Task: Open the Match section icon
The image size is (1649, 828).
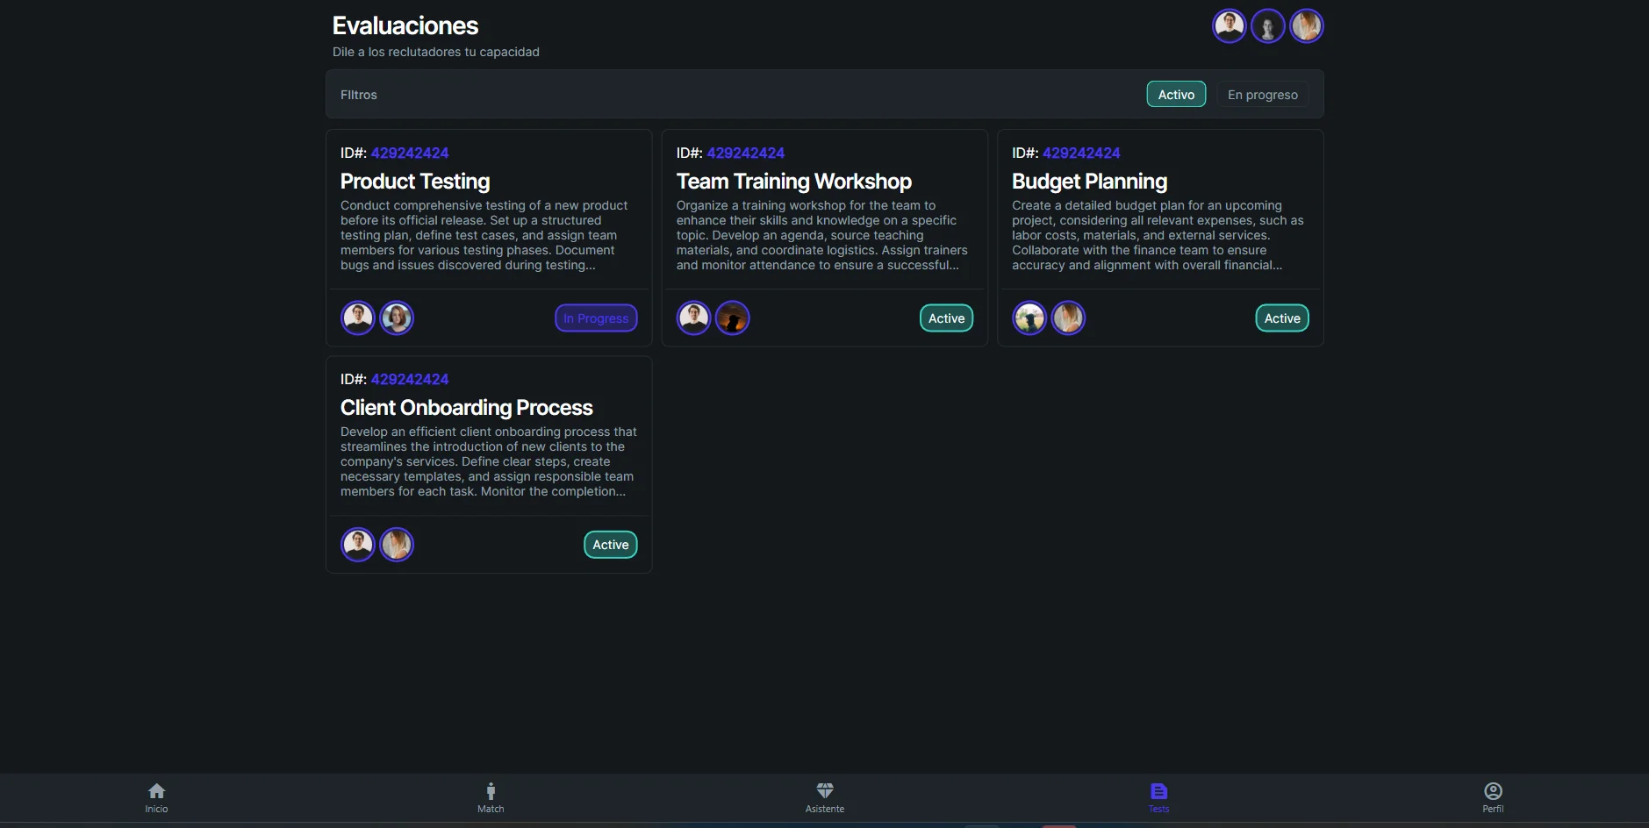Action: tap(491, 791)
